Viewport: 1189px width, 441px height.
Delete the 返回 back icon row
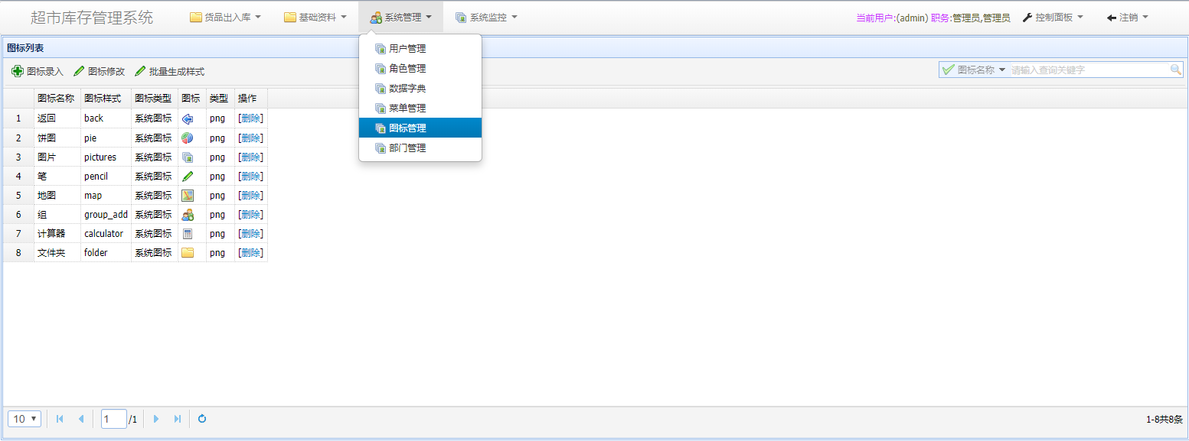tap(250, 118)
